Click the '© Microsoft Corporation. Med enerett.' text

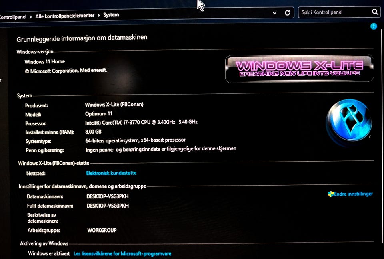pos(66,71)
